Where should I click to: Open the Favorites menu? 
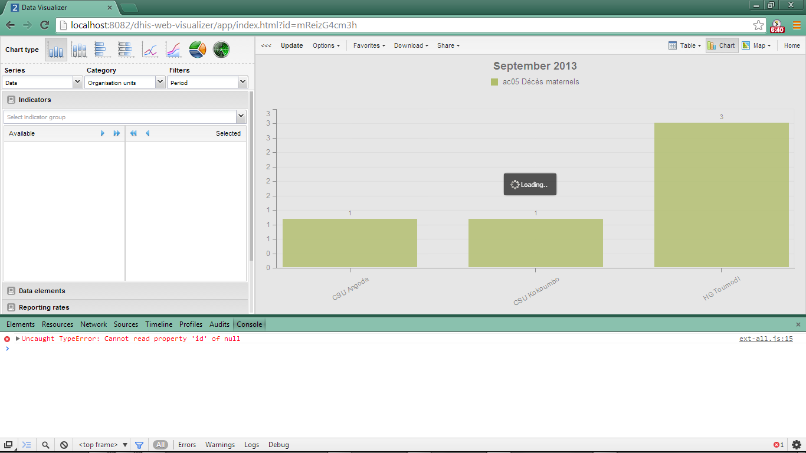coord(369,45)
